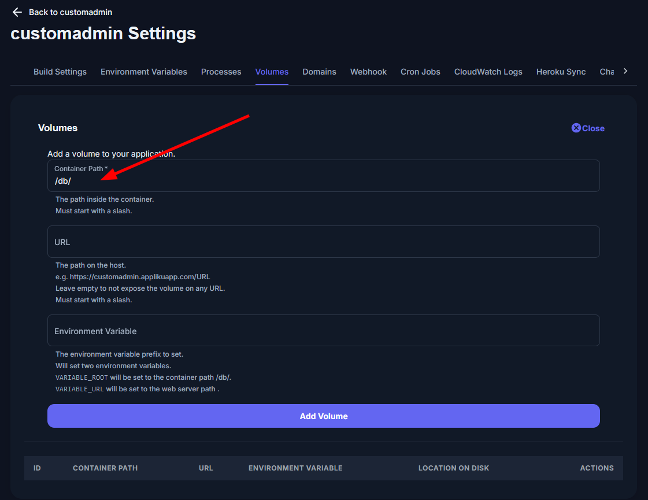Open the Cron Jobs tab
648x500 pixels.
click(x=420, y=72)
